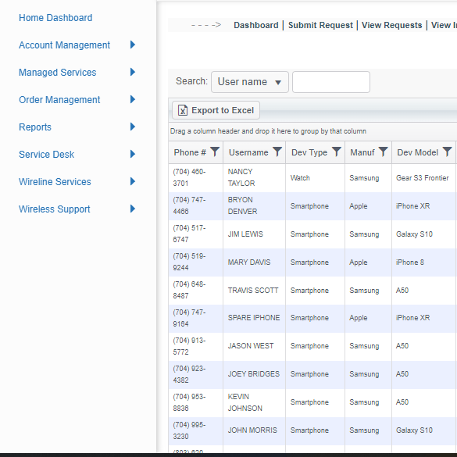Screen dimensions: 457x457
Task: Click phone number (704) 747-4466
Action: (x=189, y=205)
